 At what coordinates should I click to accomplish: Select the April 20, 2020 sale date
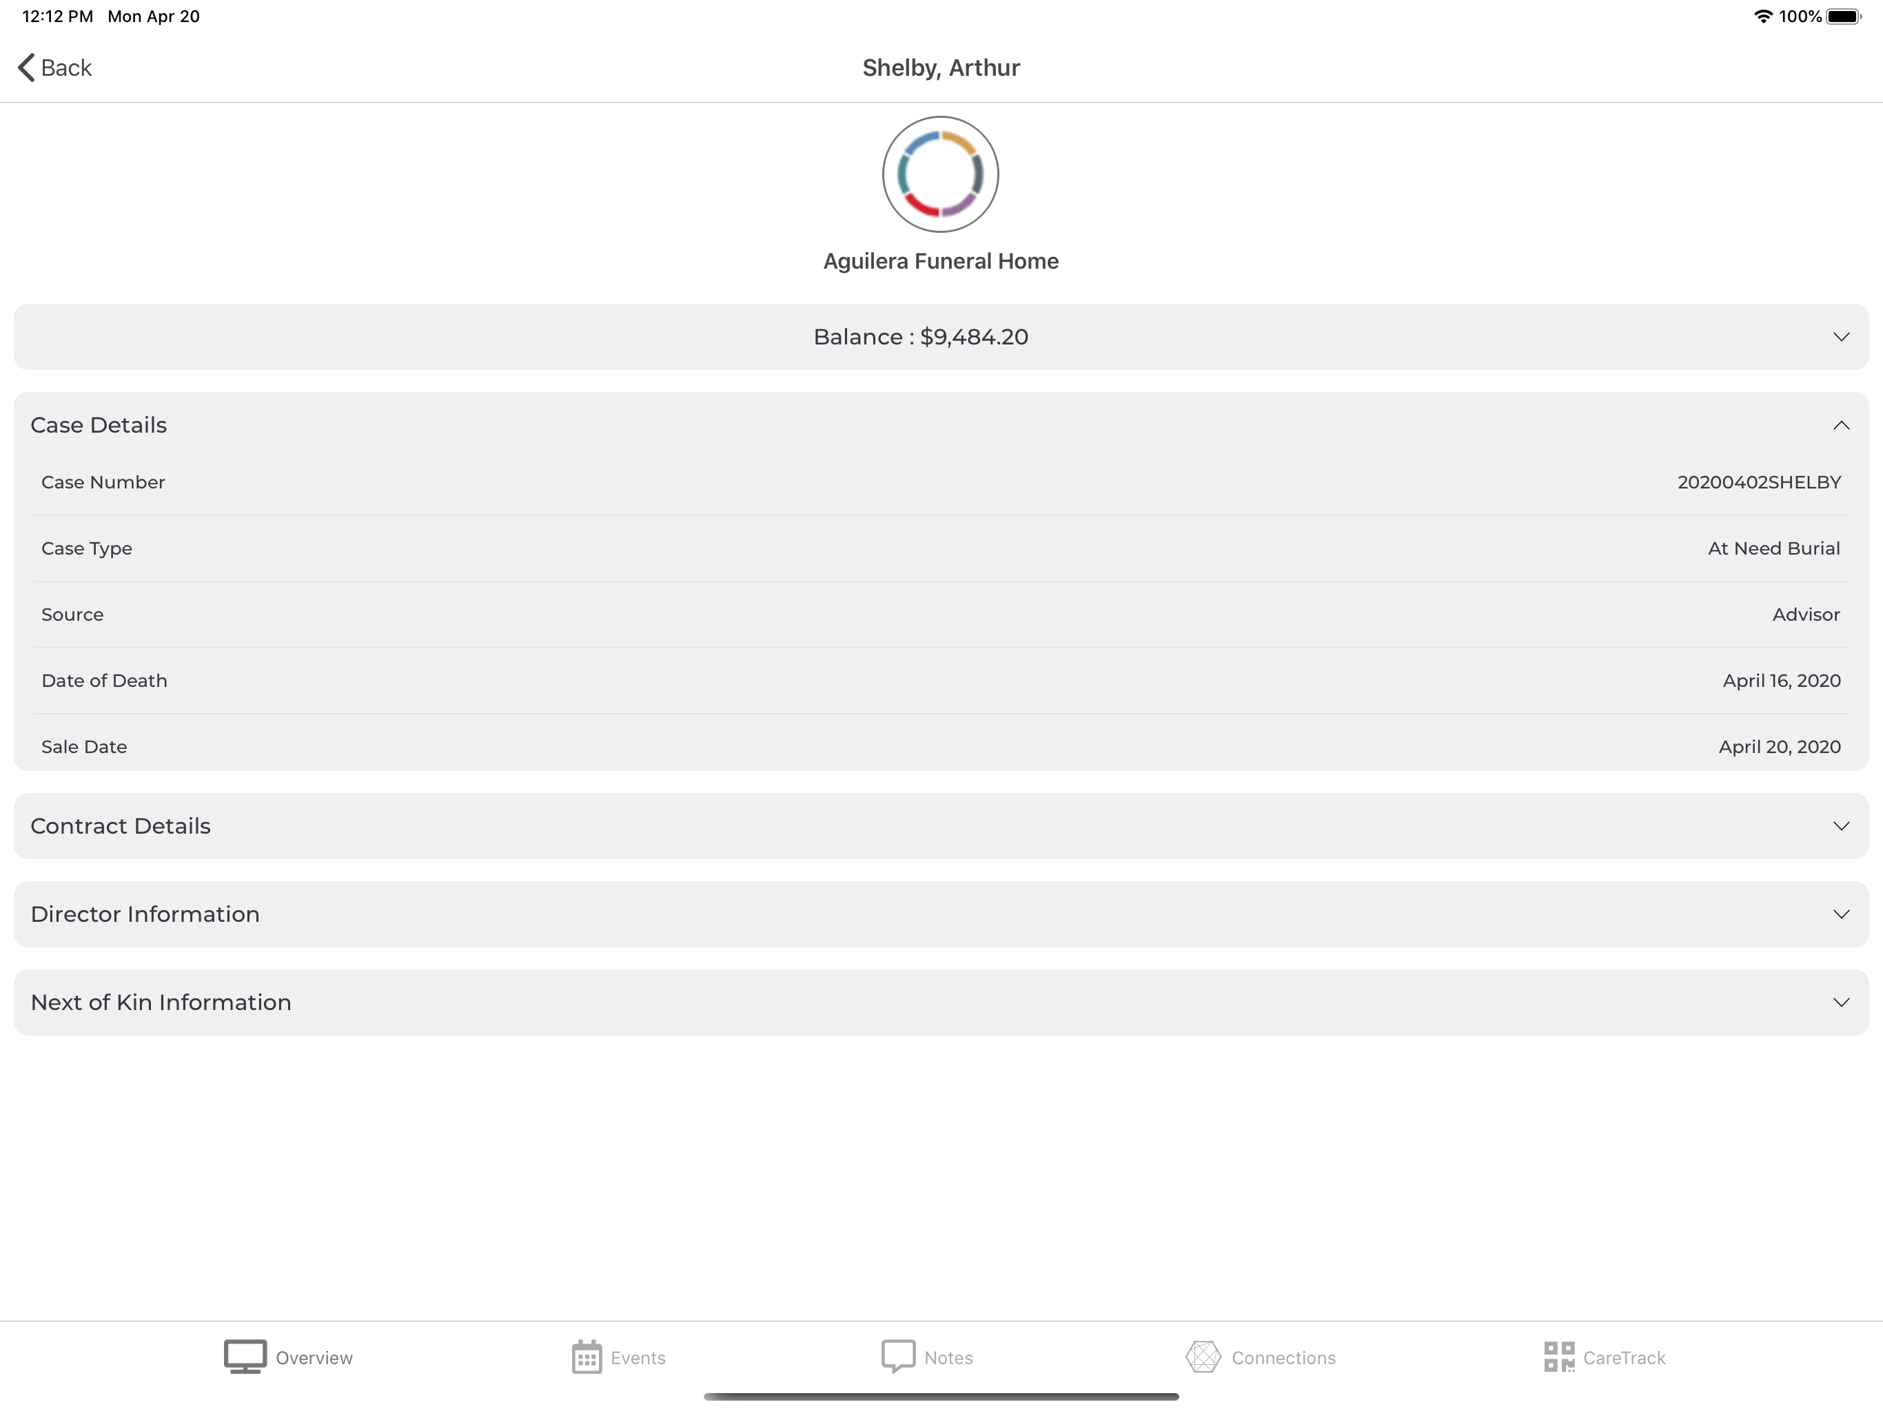(x=1780, y=746)
